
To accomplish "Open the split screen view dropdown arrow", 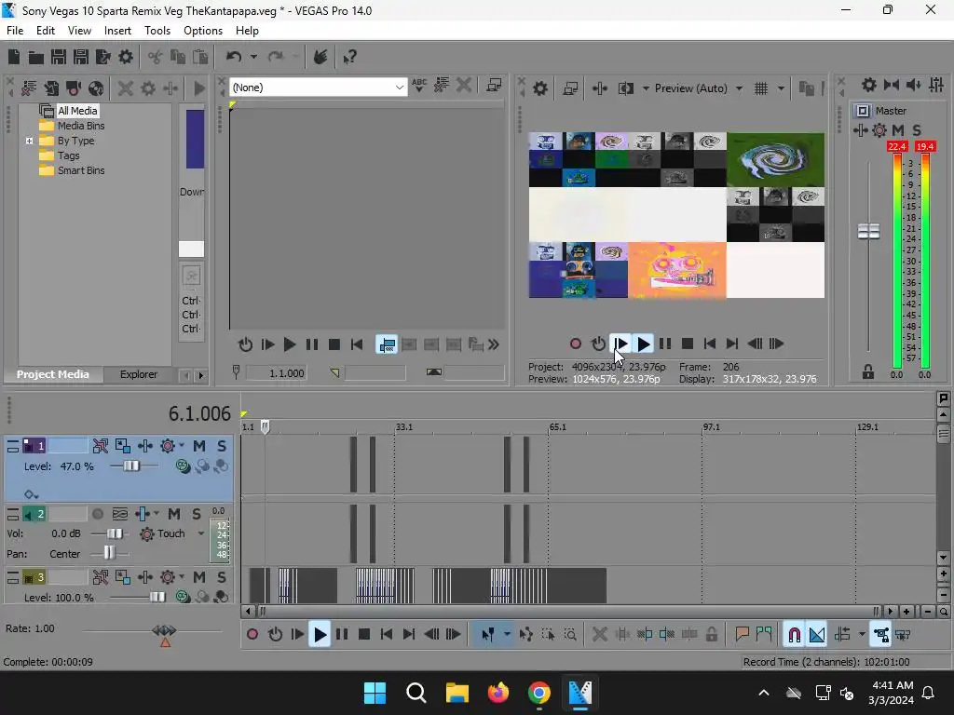I will [646, 88].
